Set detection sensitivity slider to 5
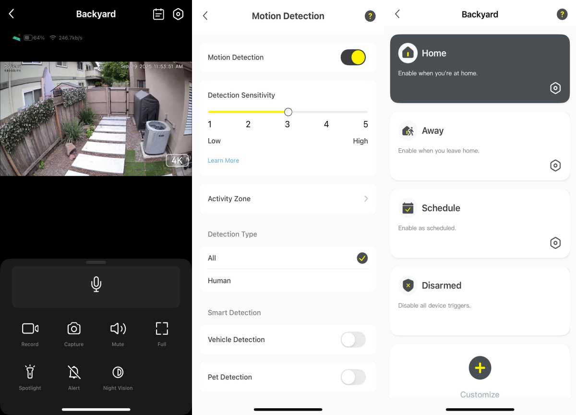Screen dimensions: 576x415 (x=366, y=112)
